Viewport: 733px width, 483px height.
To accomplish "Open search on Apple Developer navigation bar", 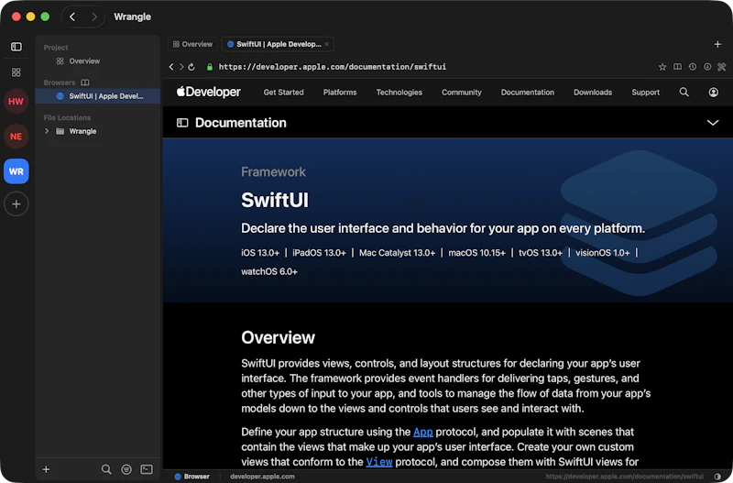I will pyautogui.click(x=684, y=93).
